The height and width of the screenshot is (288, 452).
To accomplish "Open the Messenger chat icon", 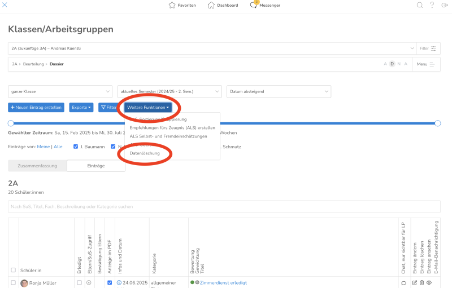I will pos(254,5).
